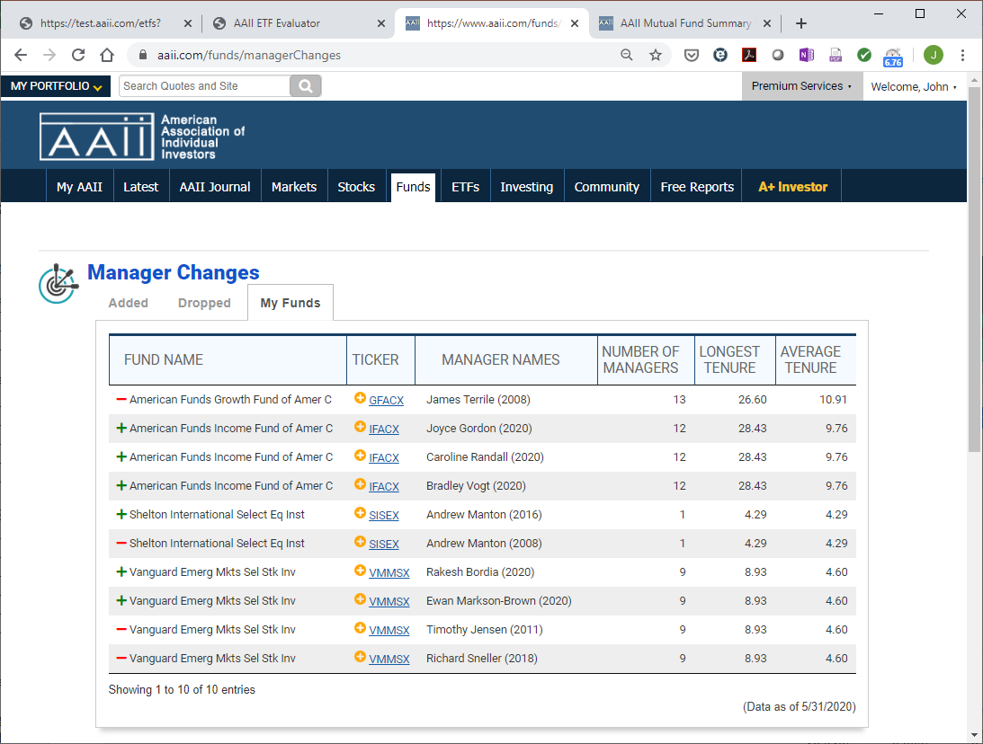Open the Stocks menu
Viewport: 983px width, 744px height.
pos(356,187)
